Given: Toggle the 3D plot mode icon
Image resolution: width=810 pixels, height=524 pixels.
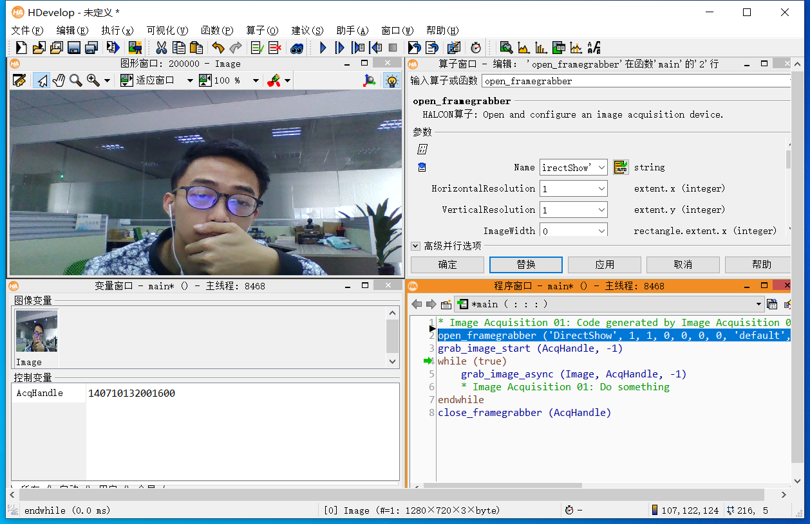Looking at the screenshot, I should [370, 80].
